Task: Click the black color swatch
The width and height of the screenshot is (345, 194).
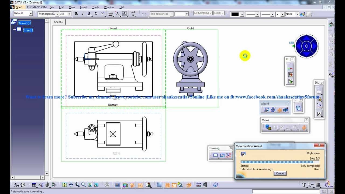Action: (x=235, y=14)
